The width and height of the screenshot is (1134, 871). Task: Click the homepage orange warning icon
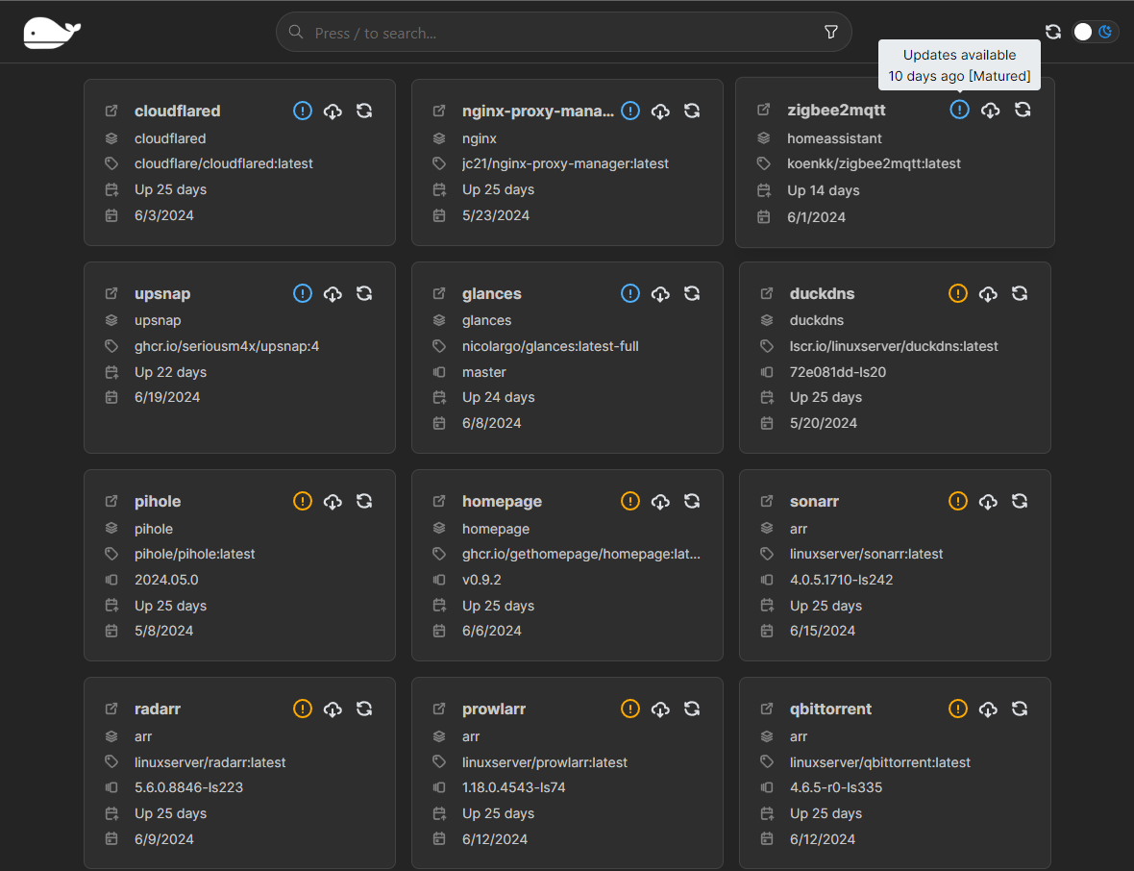pyautogui.click(x=629, y=501)
